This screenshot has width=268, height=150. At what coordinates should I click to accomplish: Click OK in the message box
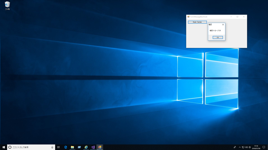click(x=217, y=37)
